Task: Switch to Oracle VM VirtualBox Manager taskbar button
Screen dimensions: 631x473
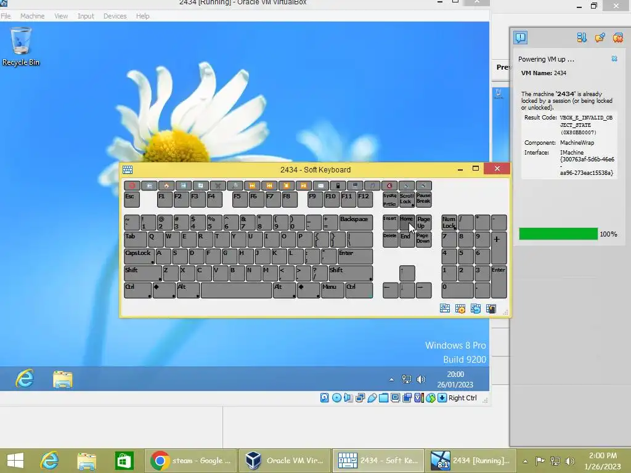Action: point(285,461)
